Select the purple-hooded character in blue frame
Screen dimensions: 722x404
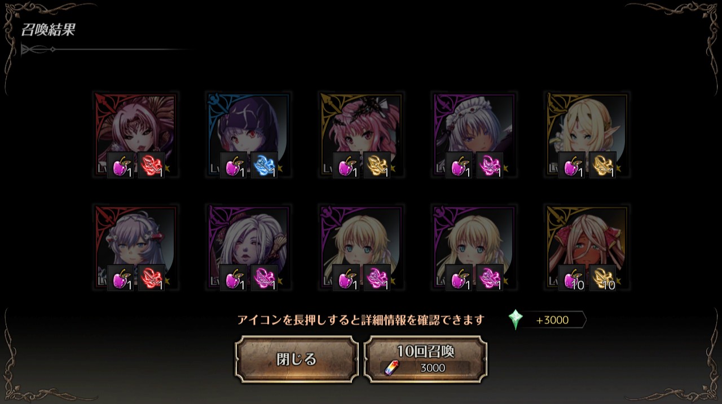[x=248, y=135]
